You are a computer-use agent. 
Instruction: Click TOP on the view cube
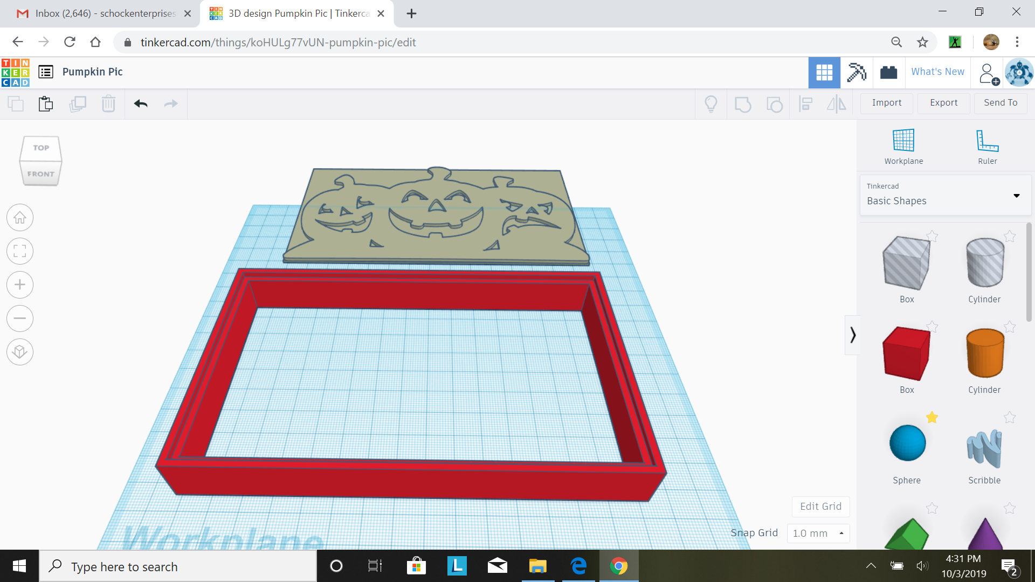[40, 148]
